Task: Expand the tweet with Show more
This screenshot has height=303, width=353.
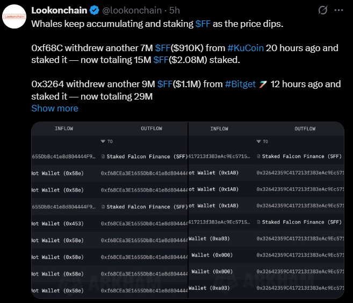Action: (55, 108)
